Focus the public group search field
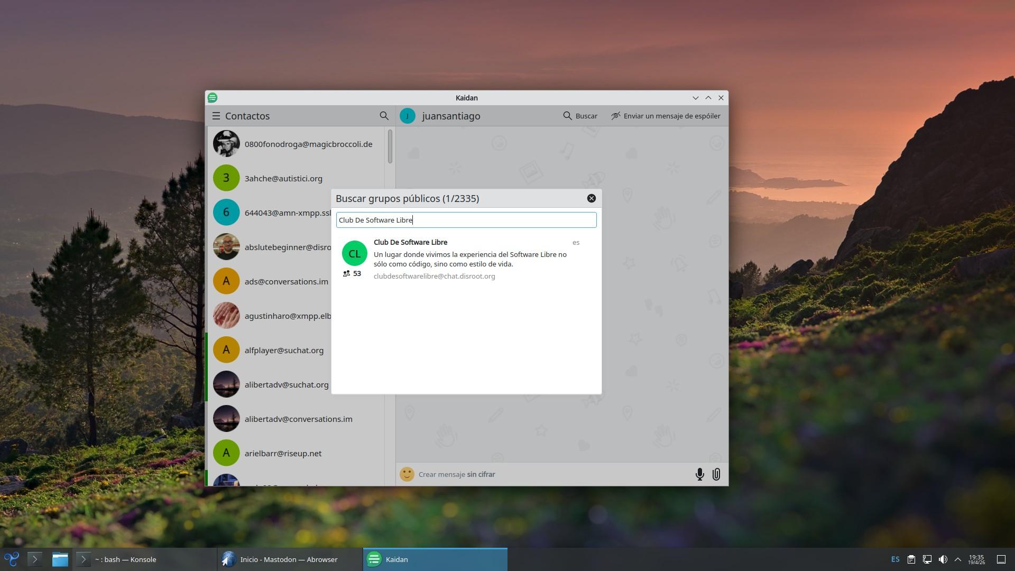1015x571 pixels. tap(466, 220)
